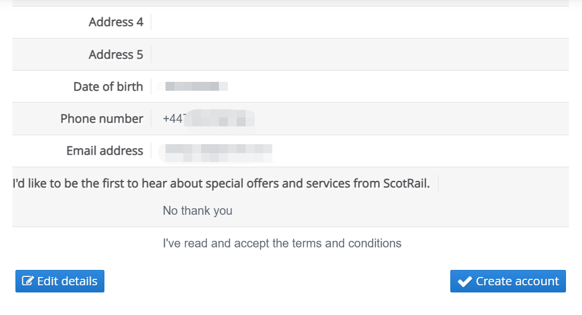Viewport: 582px width, 315px height.
Task: Click the Email address label
Action: point(104,151)
